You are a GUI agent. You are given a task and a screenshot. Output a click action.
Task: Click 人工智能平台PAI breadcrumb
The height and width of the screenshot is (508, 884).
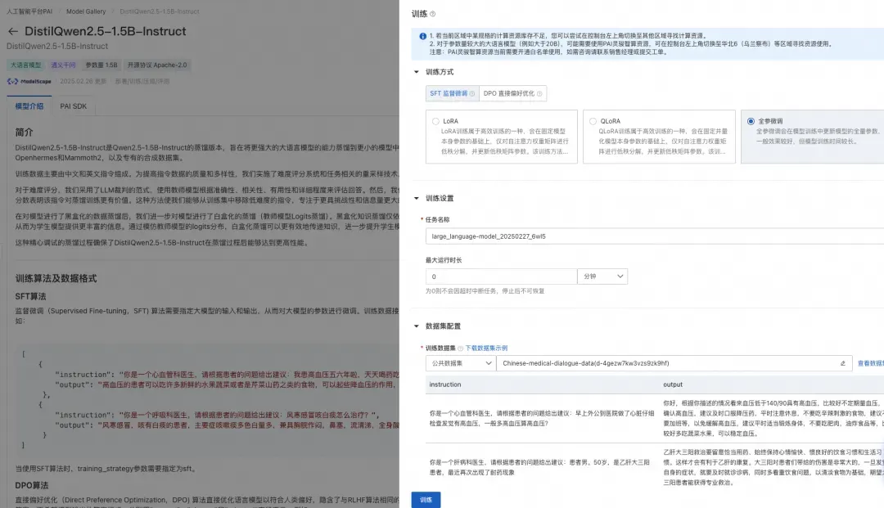29,11
